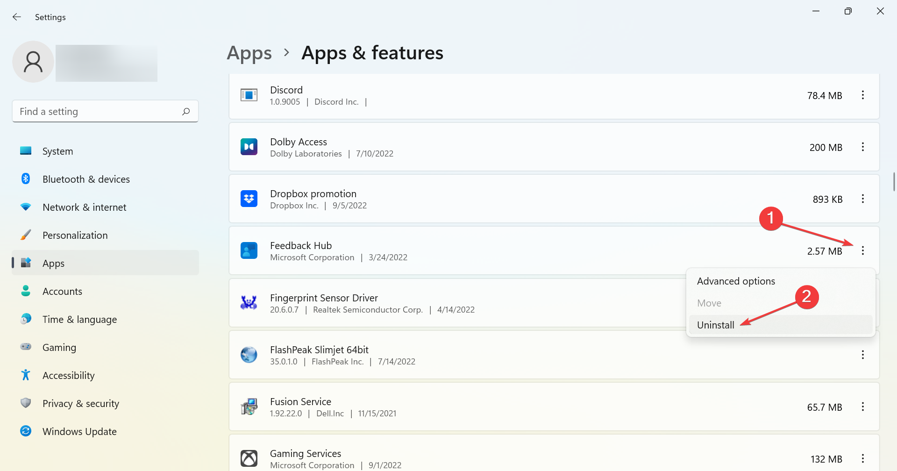Click the Dolby Access app icon
Viewport: 897px width, 471px height.
click(x=249, y=147)
